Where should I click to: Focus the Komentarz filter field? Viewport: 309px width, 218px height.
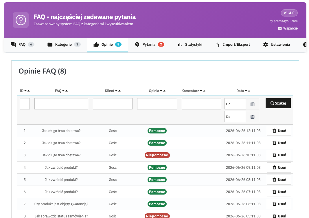pos(201,104)
